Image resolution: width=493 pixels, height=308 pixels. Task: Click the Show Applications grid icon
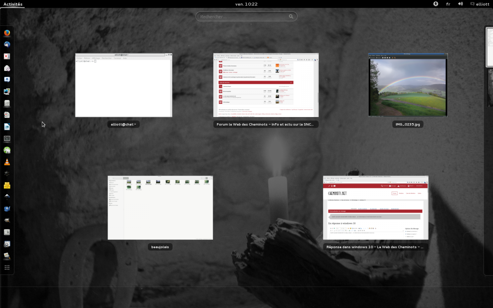[7, 267]
